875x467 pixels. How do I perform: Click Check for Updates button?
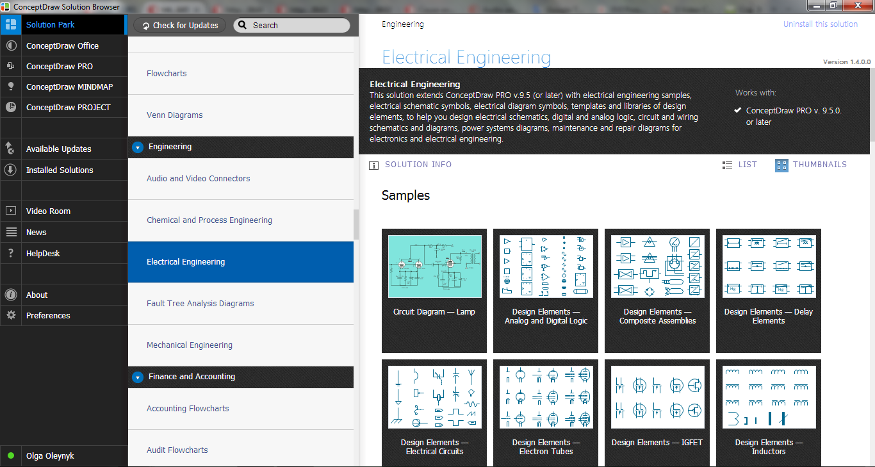pyautogui.click(x=180, y=26)
